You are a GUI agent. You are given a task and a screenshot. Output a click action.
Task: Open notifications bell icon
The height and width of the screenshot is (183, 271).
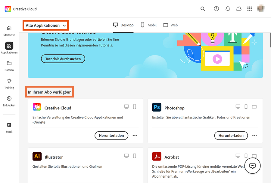click(228, 9)
